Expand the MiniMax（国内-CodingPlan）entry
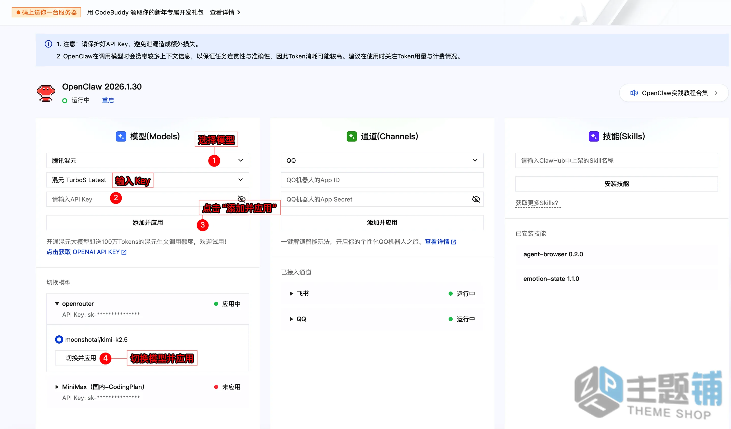The image size is (731, 429). pyautogui.click(x=57, y=387)
